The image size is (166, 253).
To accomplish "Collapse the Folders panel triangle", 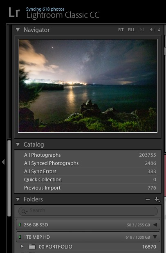I will [x=18, y=199].
